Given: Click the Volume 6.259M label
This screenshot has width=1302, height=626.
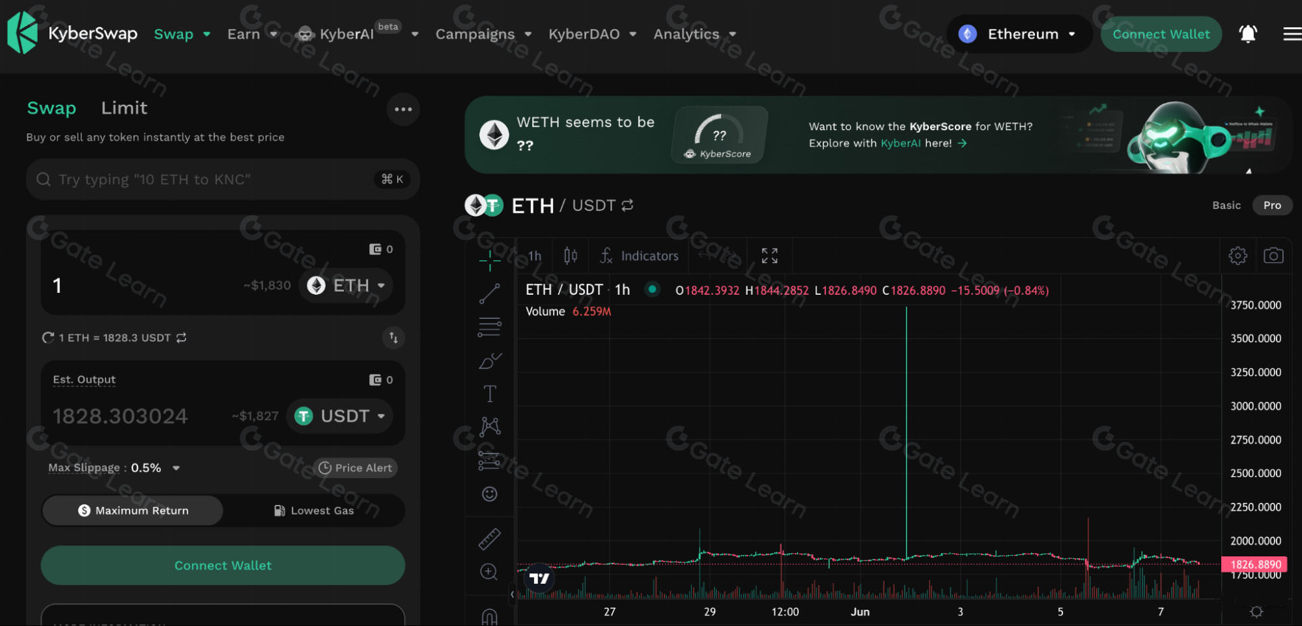Looking at the screenshot, I should point(568,312).
